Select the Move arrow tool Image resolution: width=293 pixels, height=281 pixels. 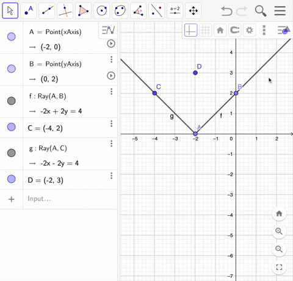click(x=10, y=10)
